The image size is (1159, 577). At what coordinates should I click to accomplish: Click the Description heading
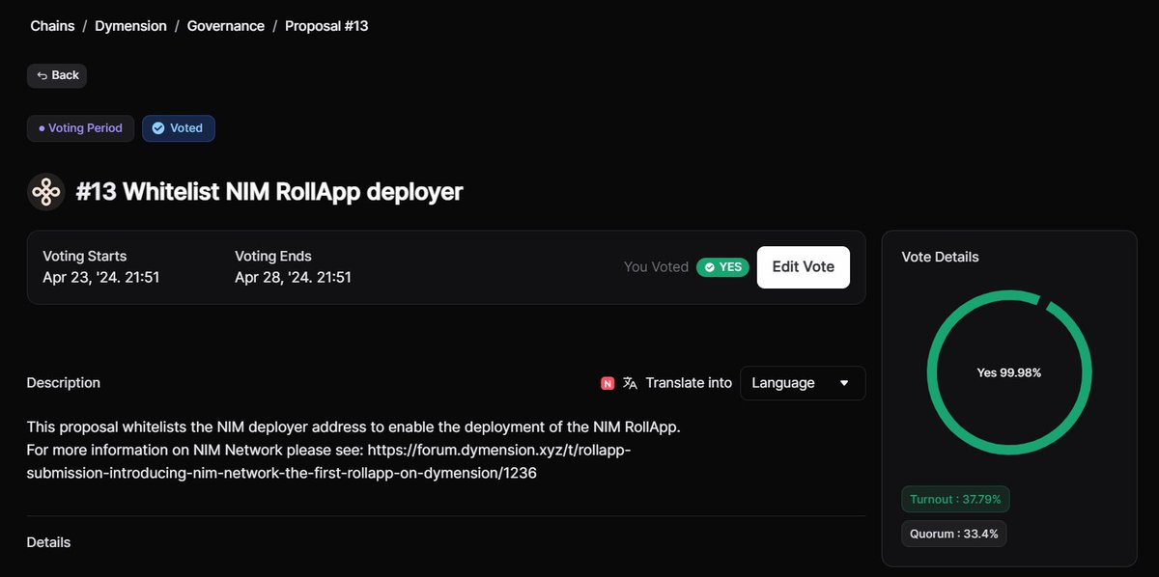point(64,383)
